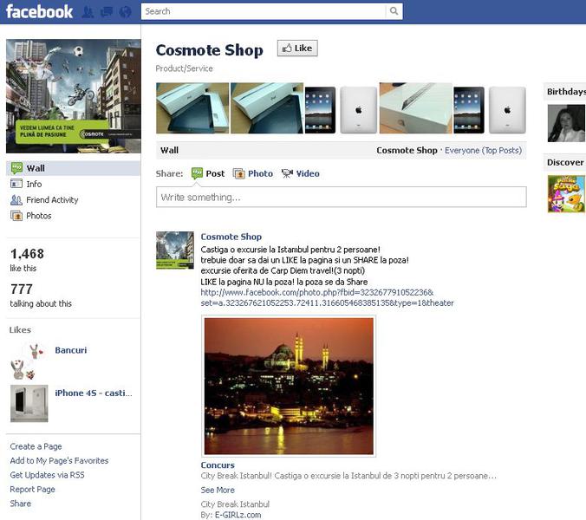Image resolution: width=586 pixels, height=520 pixels.
Task: Click the Likes section heading
Action: coord(20,330)
